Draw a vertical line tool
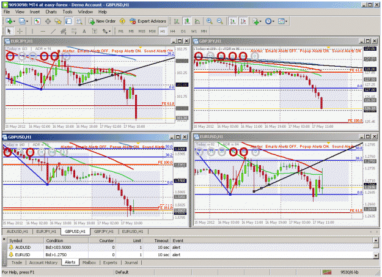 point(32,31)
